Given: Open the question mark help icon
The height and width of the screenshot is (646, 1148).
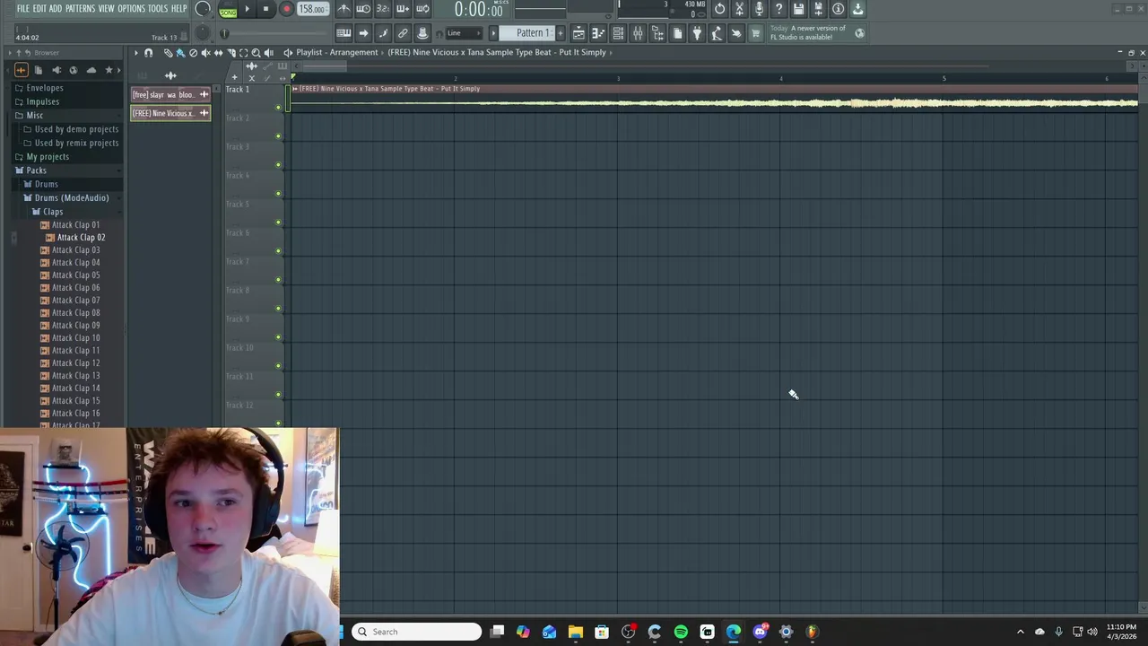Looking at the screenshot, I should tap(778, 9).
